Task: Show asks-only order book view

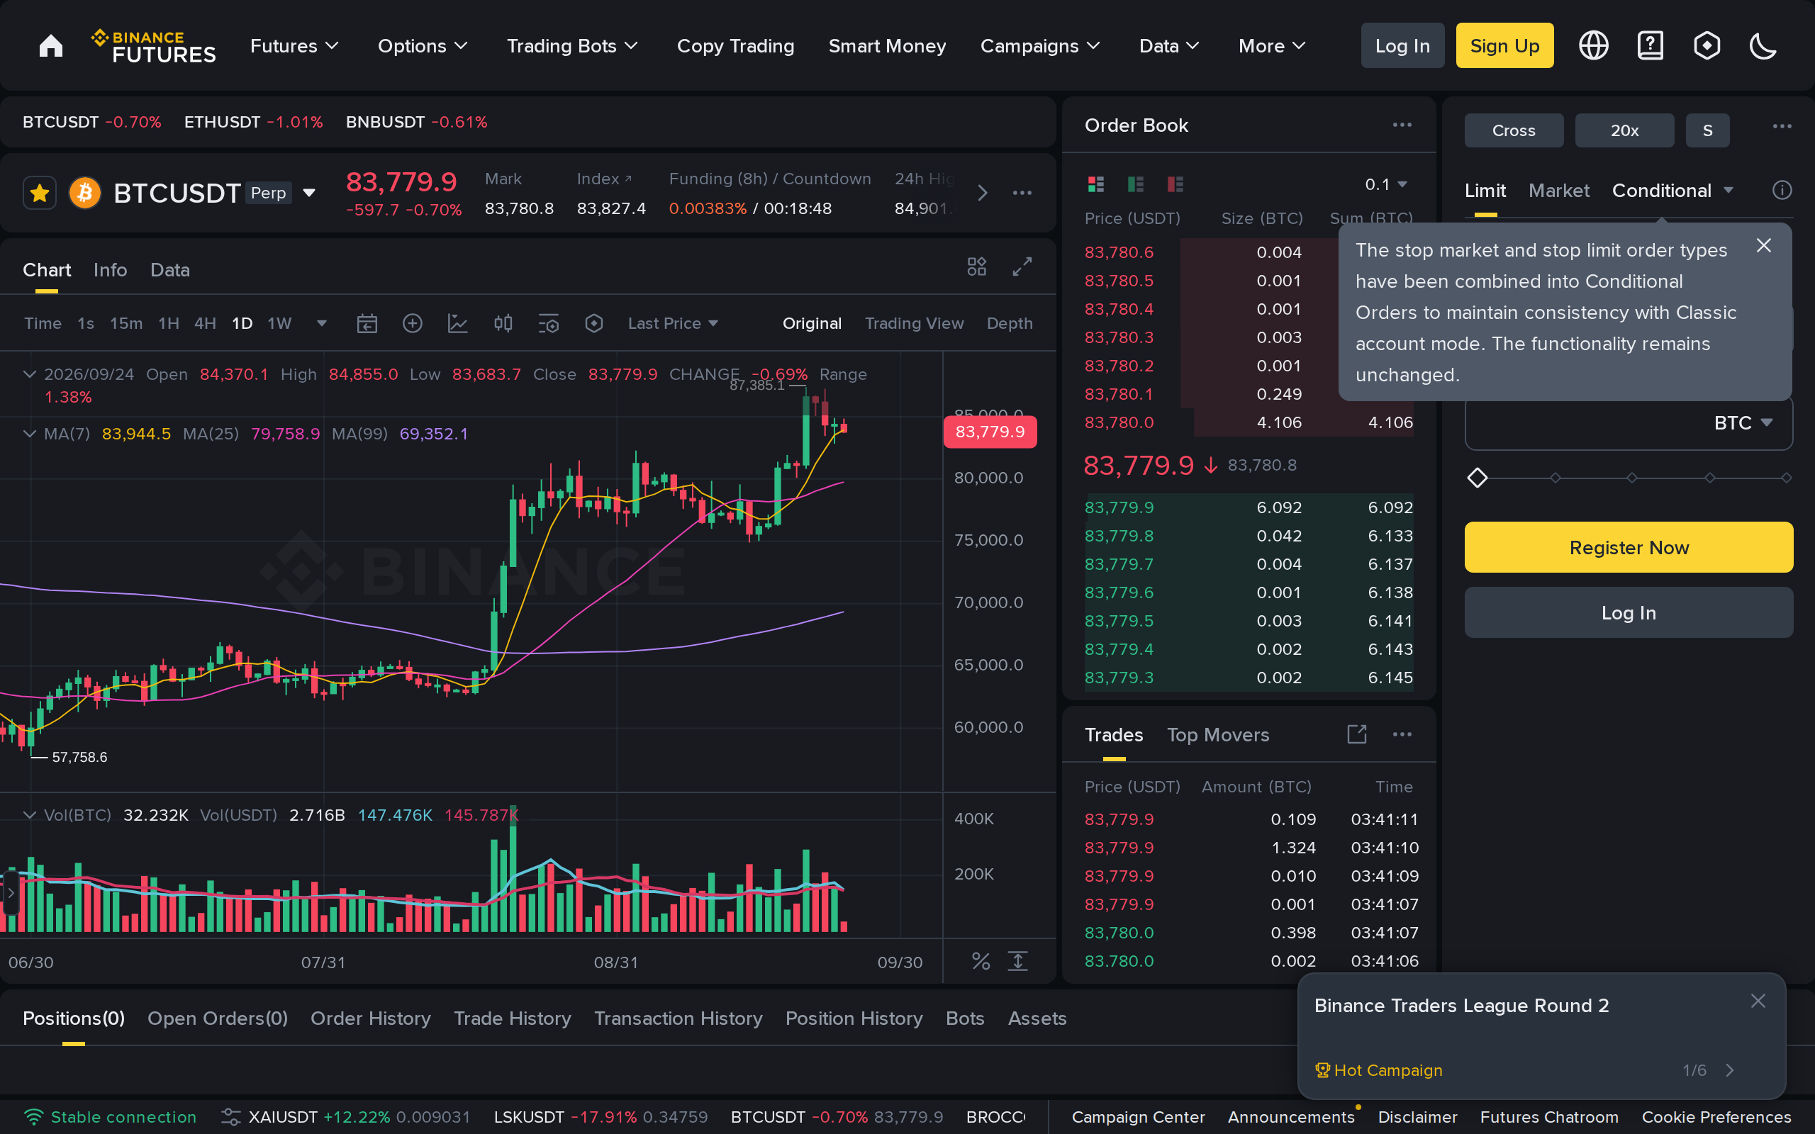Action: (1175, 184)
